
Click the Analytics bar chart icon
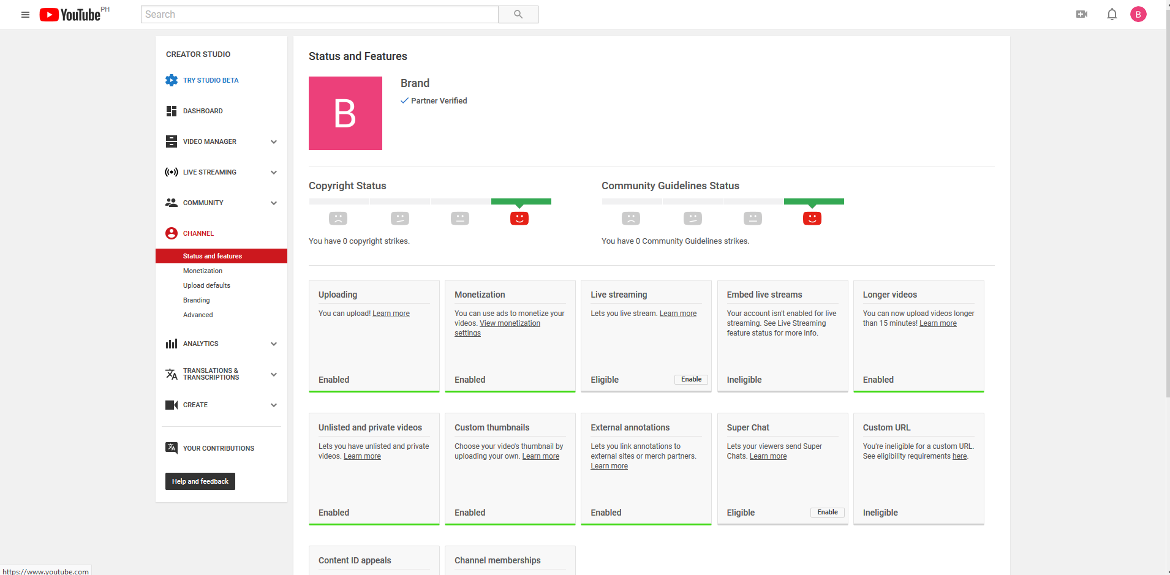172,344
